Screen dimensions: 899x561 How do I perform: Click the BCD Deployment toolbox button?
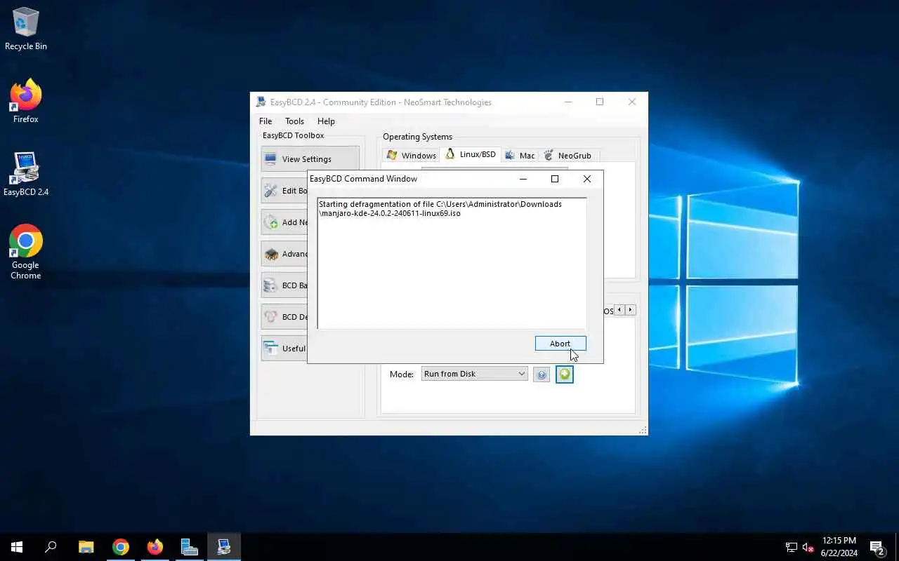point(284,317)
